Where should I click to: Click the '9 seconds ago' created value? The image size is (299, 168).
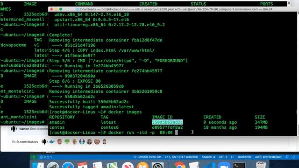(x=220, y=122)
